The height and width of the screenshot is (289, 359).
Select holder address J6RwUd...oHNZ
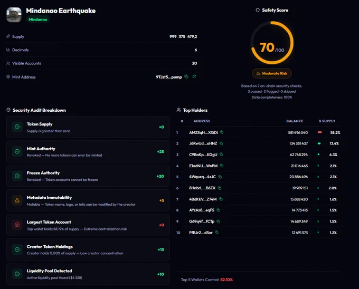(203, 143)
